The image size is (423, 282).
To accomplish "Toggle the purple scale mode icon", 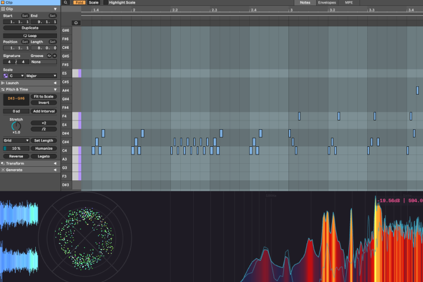I will tap(6, 76).
